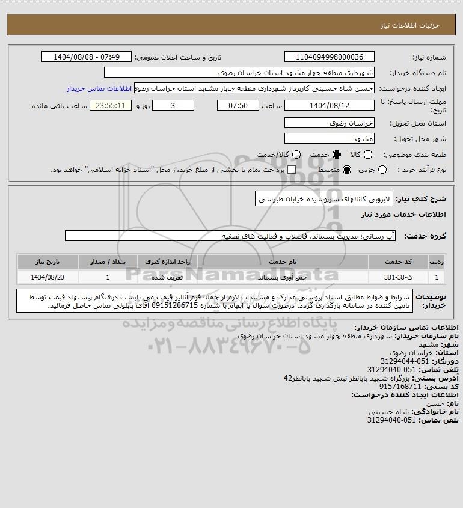This screenshot has height=508, width=463.
Task: Select جزیی purchase process radio
Action: pyautogui.click(x=382, y=170)
